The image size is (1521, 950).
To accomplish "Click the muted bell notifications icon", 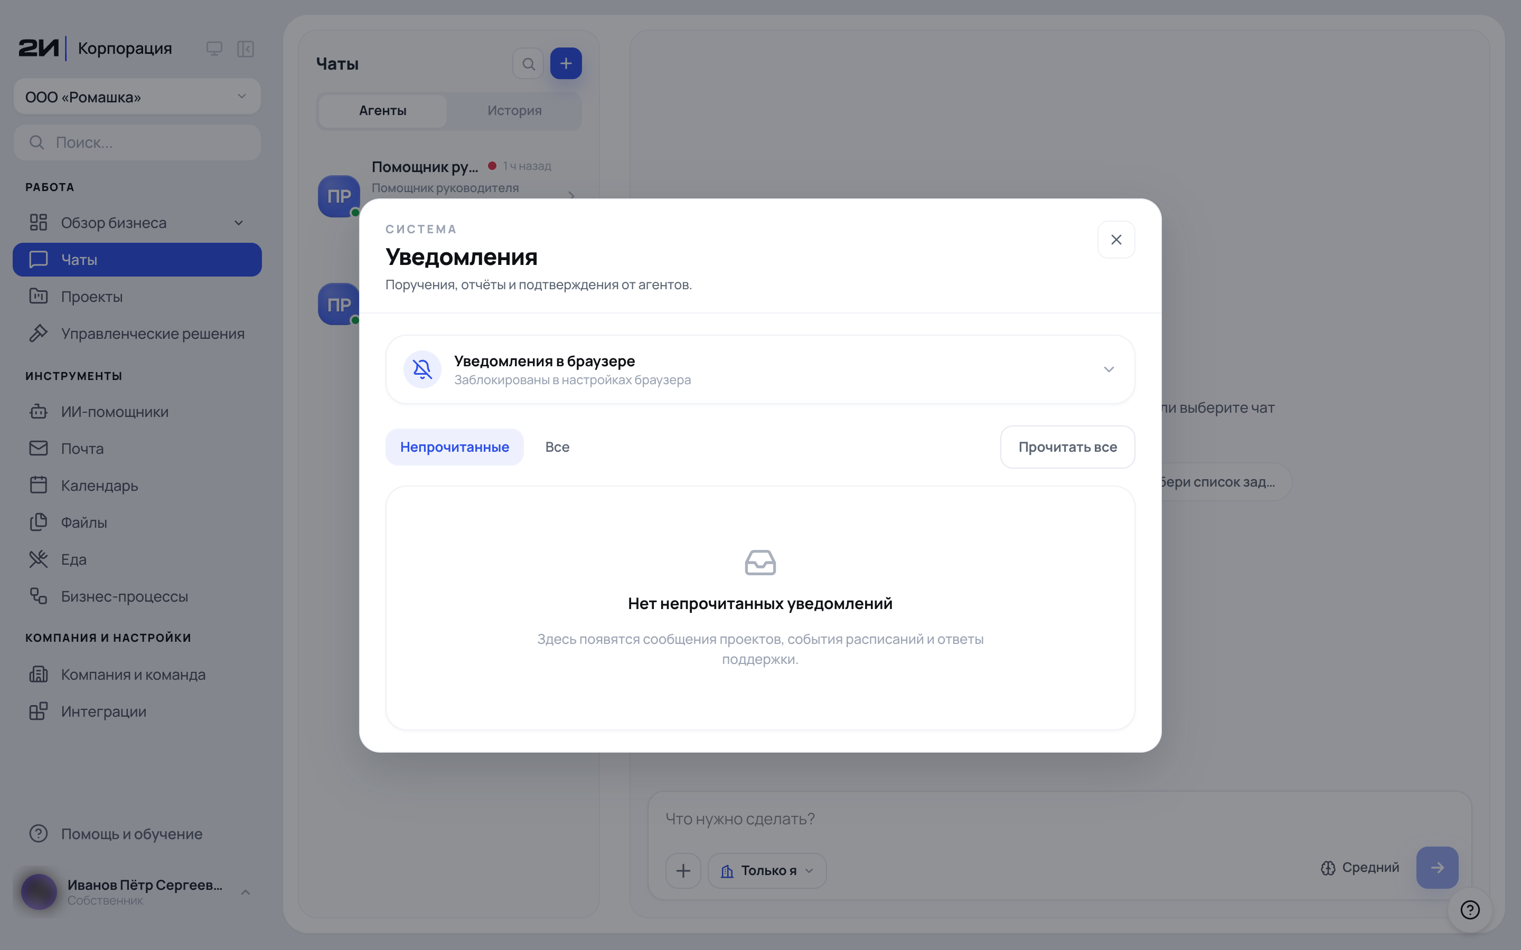I will coord(422,369).
